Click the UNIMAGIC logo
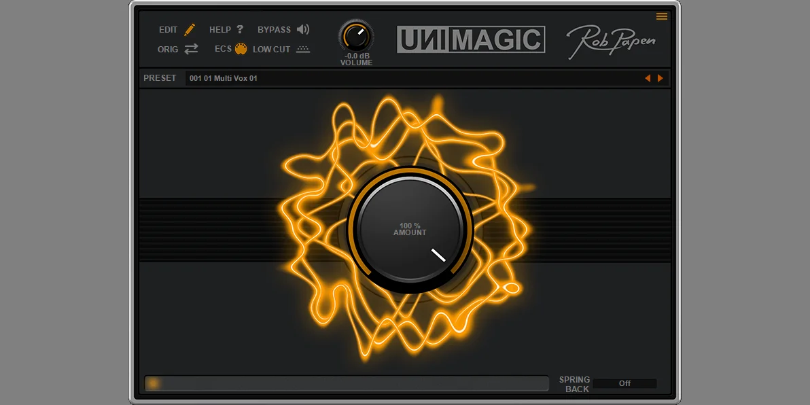Image resolution: width=810 pixels, height=405 pixels. point(471,39)
